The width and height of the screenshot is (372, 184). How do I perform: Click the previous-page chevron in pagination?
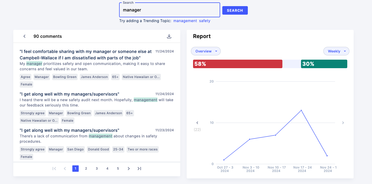pos(65,169)
